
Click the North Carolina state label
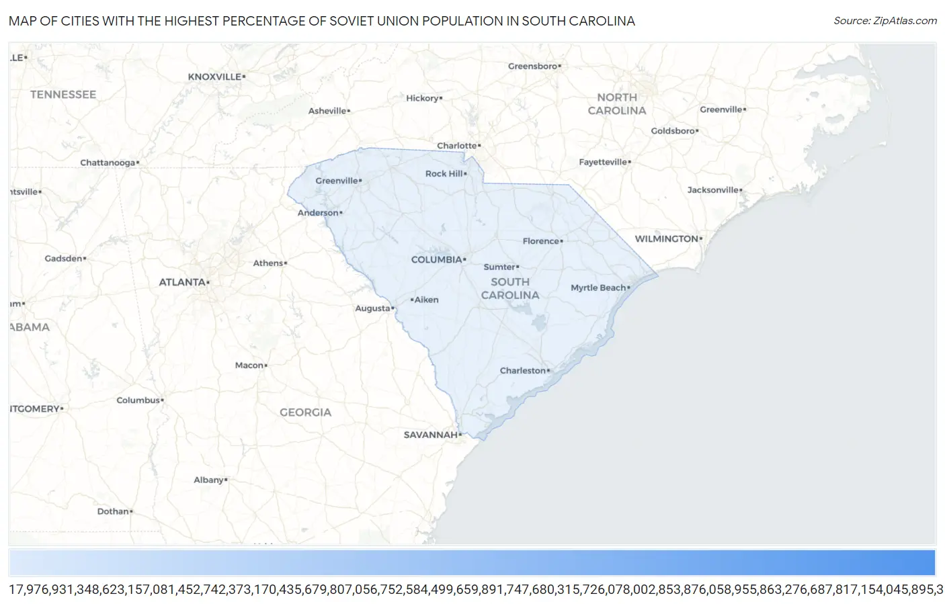(617, 103)
